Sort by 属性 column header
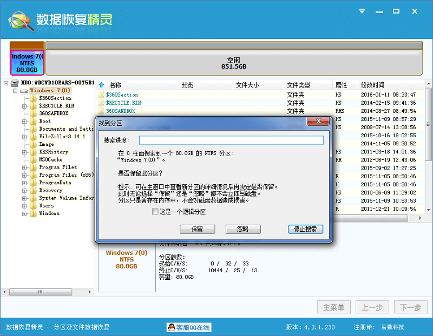 click(x=341, y=85)
